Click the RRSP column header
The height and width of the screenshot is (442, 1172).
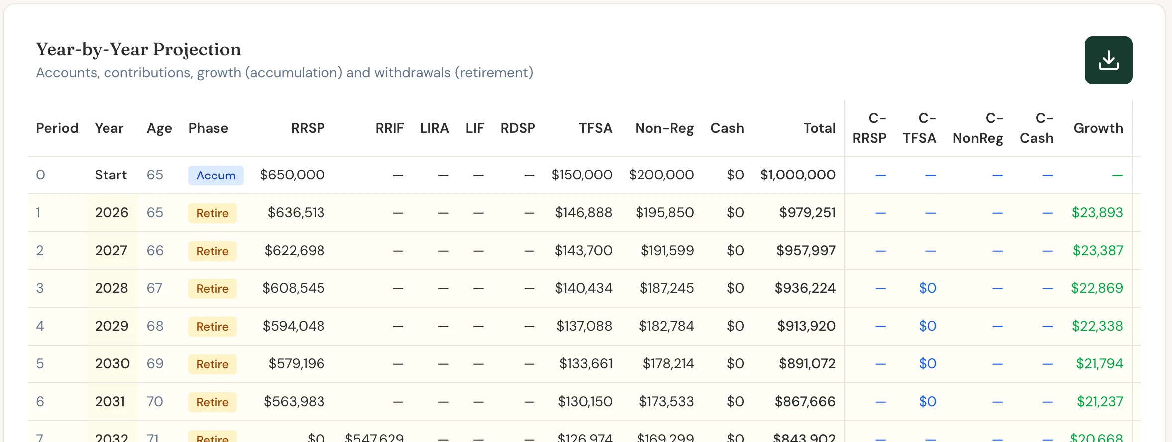308,128
